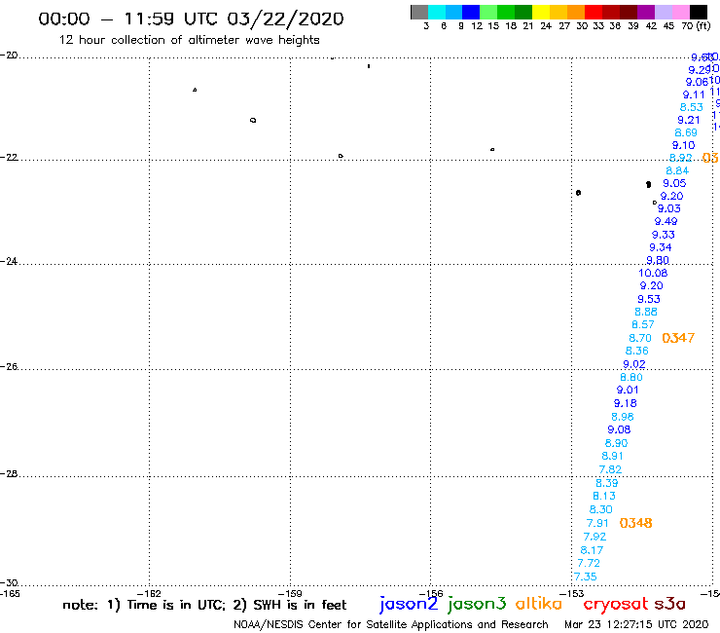This screenshot has height=633, width=720.
Task: Click the '8.69' wave height value
Action: tap(686, 132)
